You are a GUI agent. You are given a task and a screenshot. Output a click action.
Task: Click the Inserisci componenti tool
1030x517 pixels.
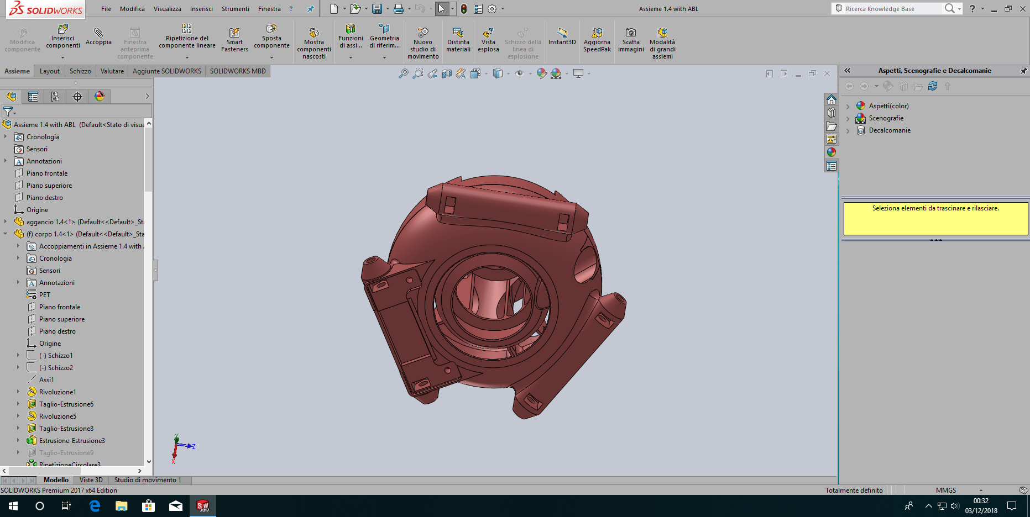[x=62, y=36]
